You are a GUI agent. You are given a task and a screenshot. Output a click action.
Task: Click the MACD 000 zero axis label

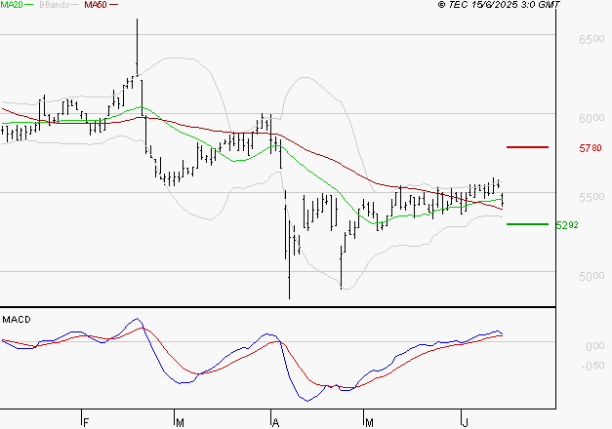point(595,346)
